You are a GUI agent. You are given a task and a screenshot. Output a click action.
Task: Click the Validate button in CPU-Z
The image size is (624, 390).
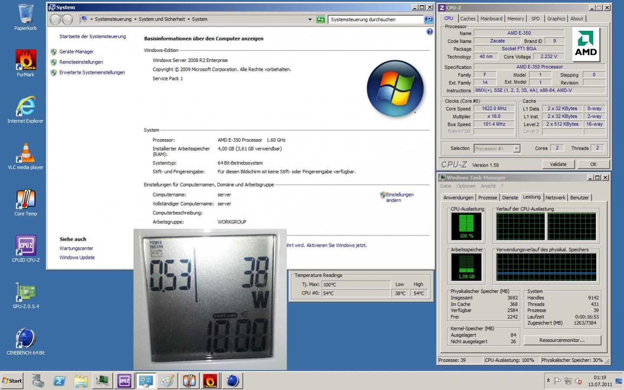point(558,164)
